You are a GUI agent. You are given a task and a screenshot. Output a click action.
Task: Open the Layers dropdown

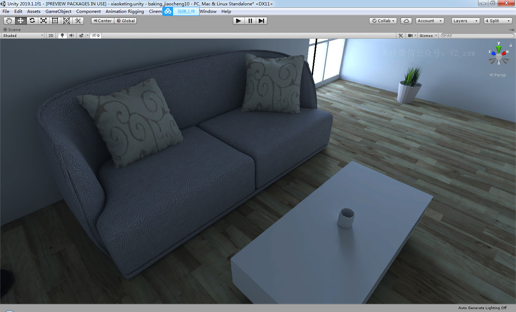click(466, 21)
